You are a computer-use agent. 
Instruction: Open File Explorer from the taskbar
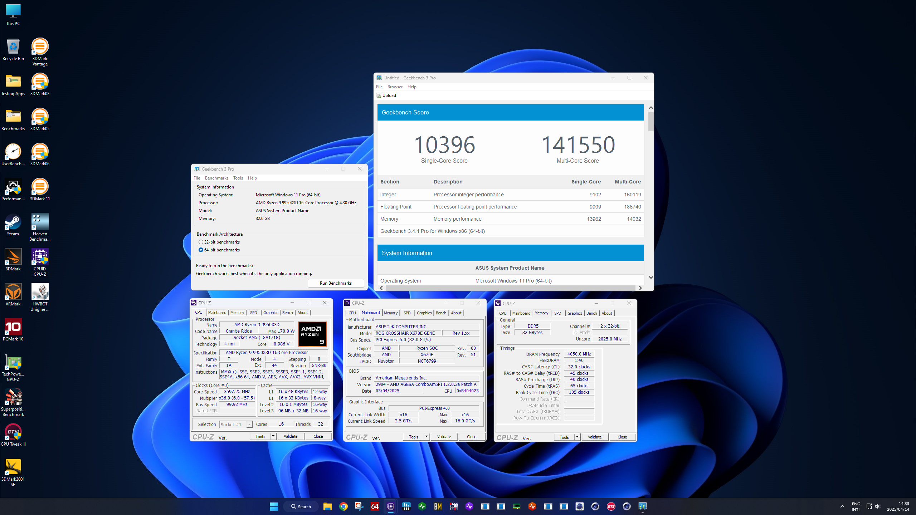coord(328,506)
